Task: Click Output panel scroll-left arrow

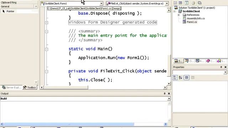Action: (2, 124)
